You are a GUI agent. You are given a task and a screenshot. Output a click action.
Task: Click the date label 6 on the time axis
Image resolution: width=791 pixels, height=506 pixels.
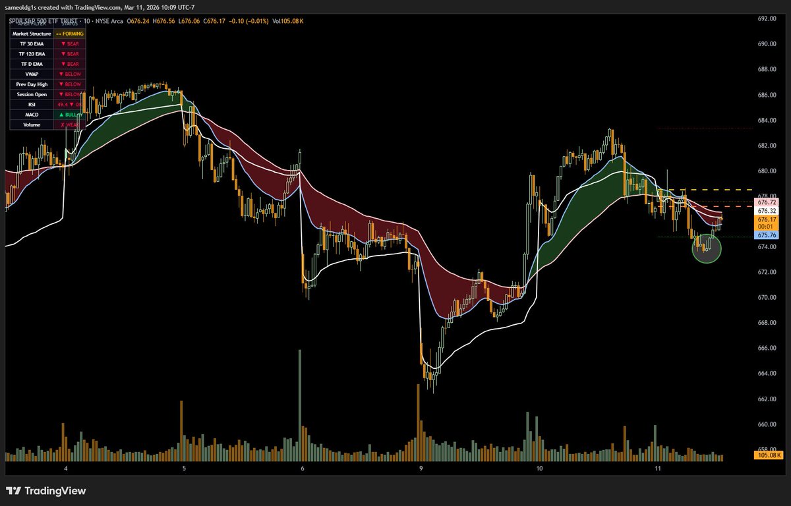click(x=302, y=468)
